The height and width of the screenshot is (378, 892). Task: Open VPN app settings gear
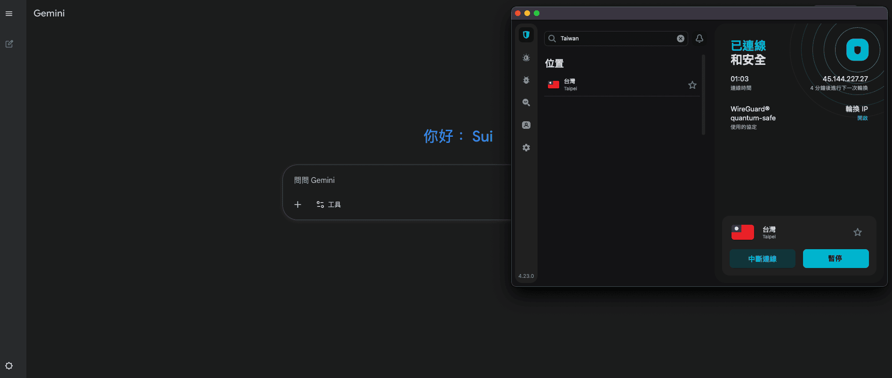point(526,148)
